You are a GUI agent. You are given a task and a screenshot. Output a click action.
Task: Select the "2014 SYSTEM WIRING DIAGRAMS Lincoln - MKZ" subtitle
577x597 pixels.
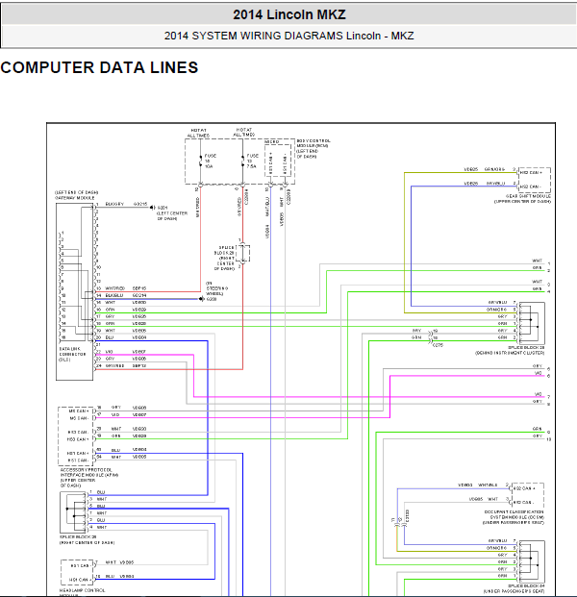[289, 36]
